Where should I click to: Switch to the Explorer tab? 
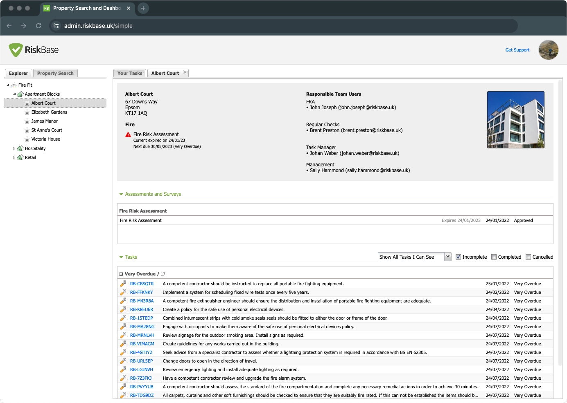pyautogui.click(x=18, y=73)
